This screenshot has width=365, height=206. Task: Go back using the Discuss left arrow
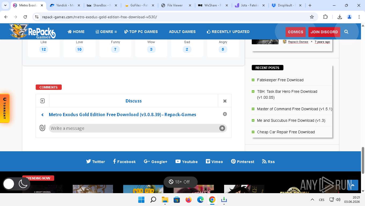coord(42,115)
